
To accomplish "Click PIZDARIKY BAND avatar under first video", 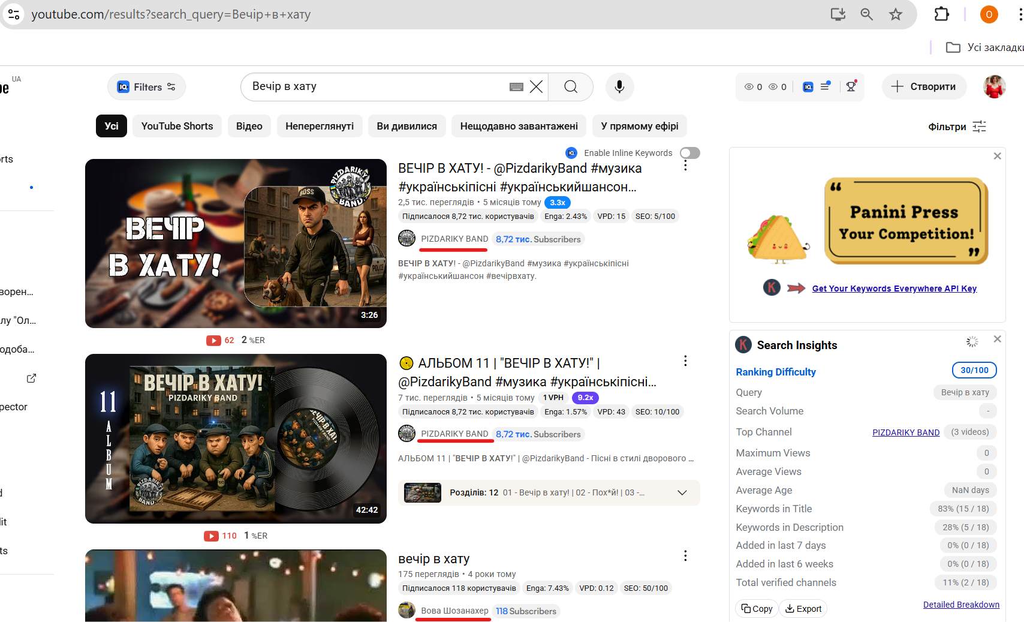I will 406,238.
